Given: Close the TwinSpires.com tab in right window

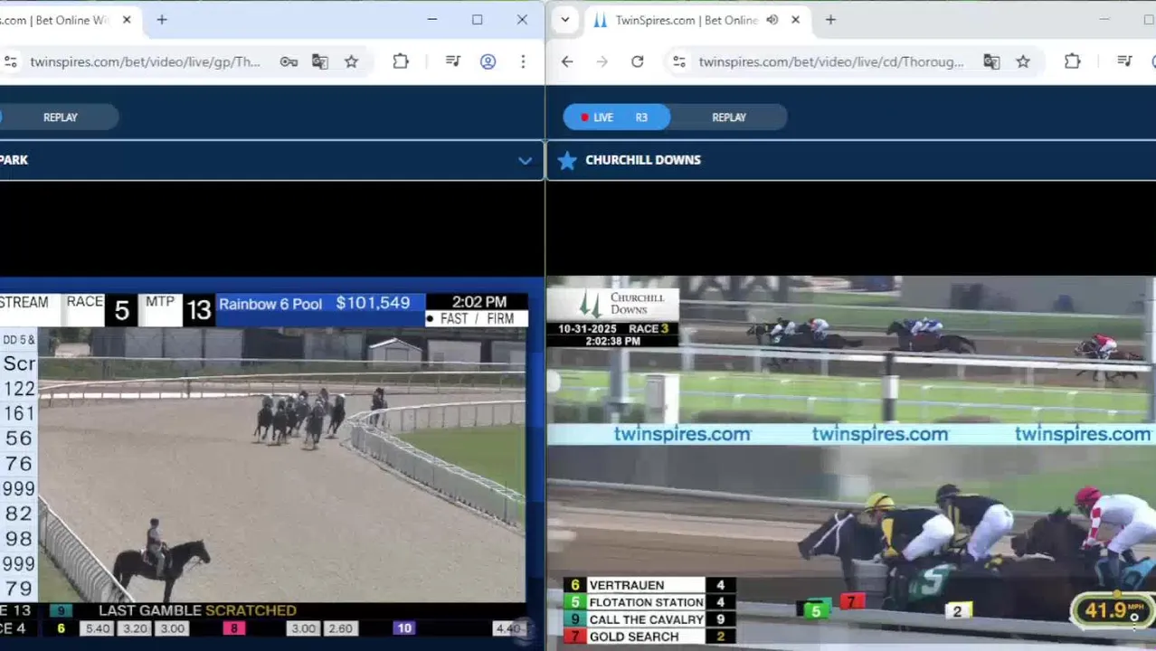Looking at the screenshot, I should coord(795,19).
